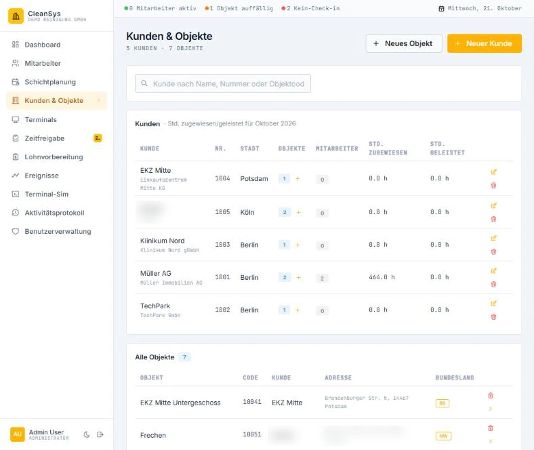
Task: Add object to Köln customer
Action: pyautogui.click(x=299, y=212)
